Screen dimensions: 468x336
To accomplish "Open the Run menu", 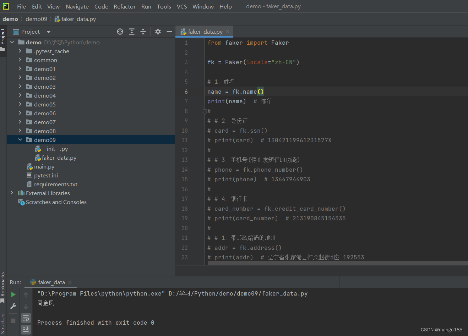I will [146, 6].
